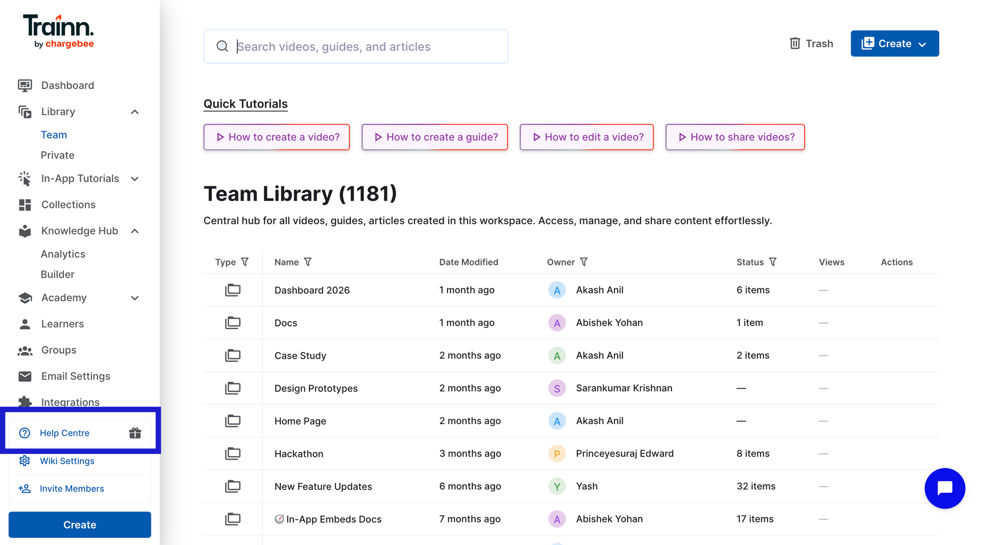
Task: Click the Help Centre question mark icon
Action: (x=25, y=433)
